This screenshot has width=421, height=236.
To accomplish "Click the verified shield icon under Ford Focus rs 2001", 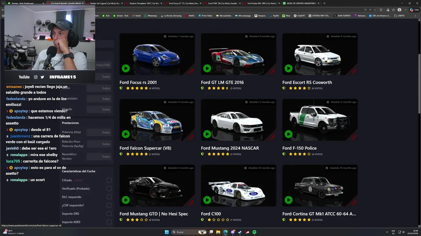I will pyautogui.click(x=121, y=88).
